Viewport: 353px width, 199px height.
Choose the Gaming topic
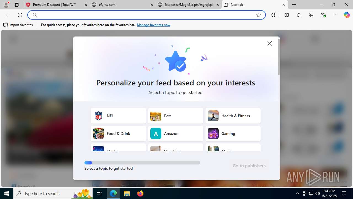(233, 133)
